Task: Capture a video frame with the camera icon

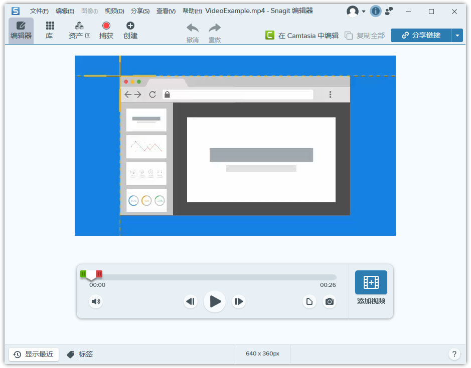Action: click(330, 301)
